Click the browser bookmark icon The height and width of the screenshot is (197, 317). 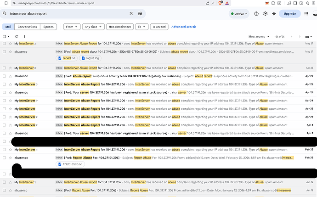point(6,3)
